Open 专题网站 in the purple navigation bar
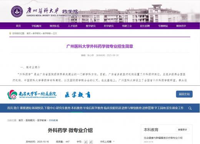Viewport: 200px width, 144px height. (x=163, y=26)
